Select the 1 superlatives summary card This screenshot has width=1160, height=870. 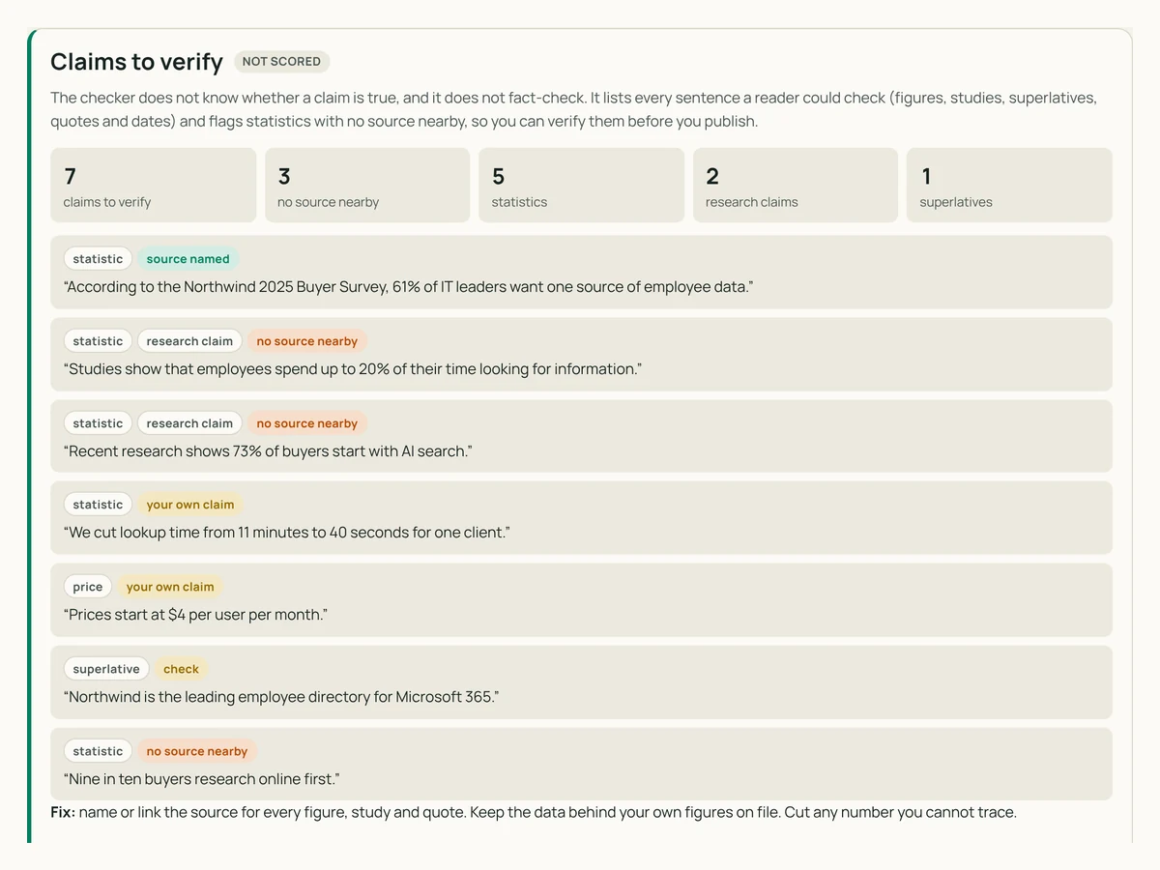tap(1009, 186)
